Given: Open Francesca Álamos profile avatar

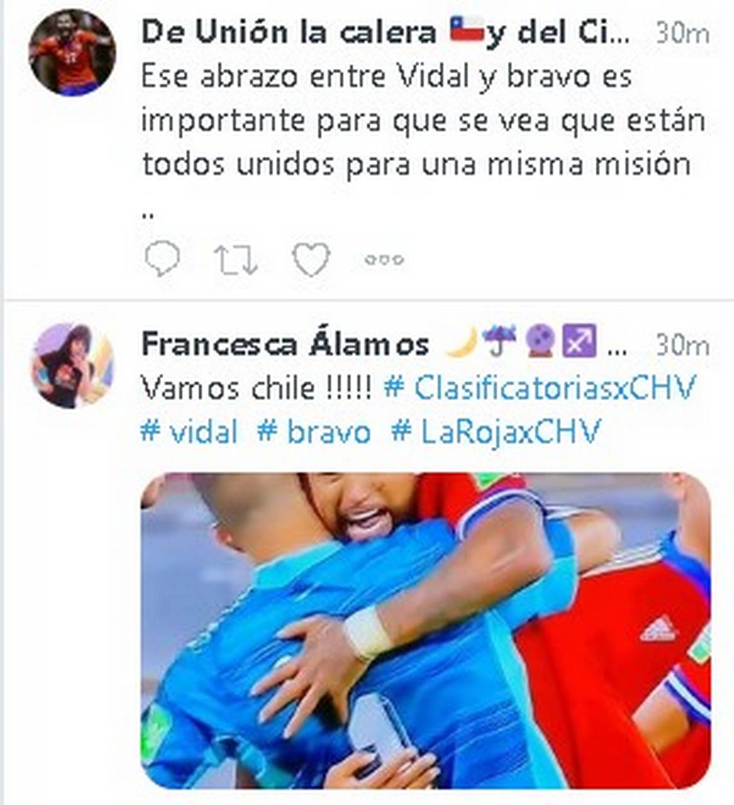Looking at the screenshot, I should pyautogui.click(x=72, y=366).
